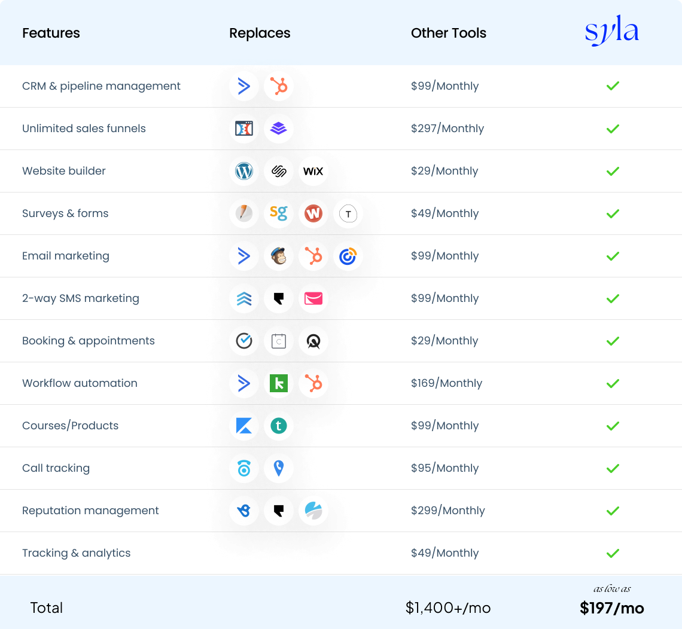
Task: Click the $197/mo price text
Action: (611, 608)
